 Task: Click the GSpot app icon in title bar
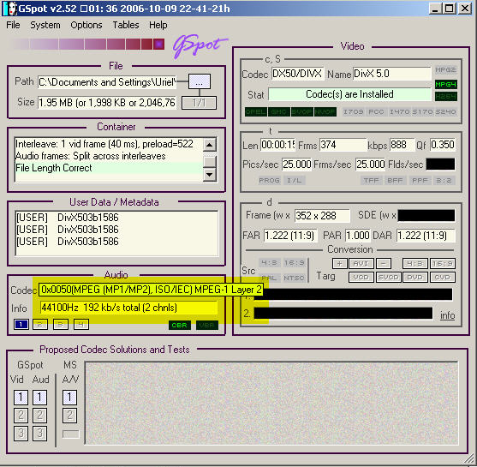click(x=10, y=9)
